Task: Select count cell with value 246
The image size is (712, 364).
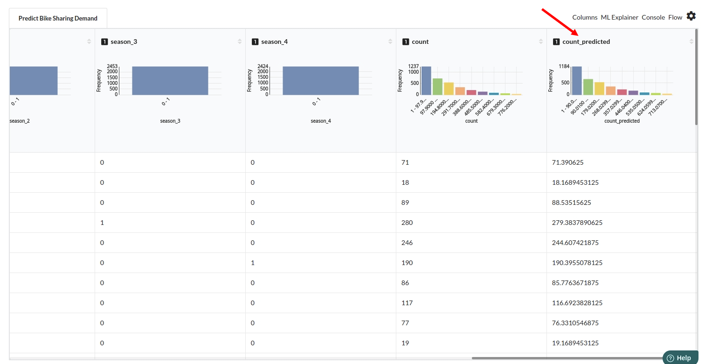Action: [x=471, y=243]
